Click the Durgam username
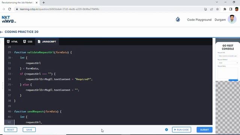 220,20
